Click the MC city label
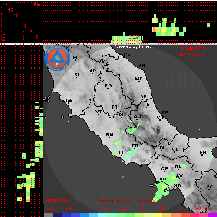Screen dimensions: 217x217 [139, 79]
